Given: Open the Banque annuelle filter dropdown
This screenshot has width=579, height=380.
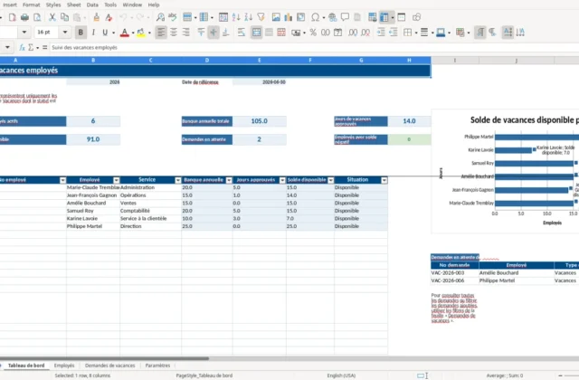Looking at the screenshot, I should 229,180.
